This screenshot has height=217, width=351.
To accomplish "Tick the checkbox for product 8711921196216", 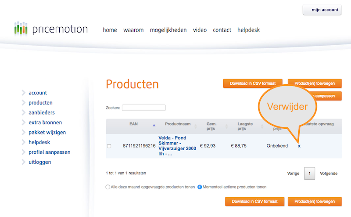I will click(x=109, y=146).
